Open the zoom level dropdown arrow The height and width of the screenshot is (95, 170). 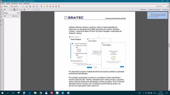click(31, 9)
